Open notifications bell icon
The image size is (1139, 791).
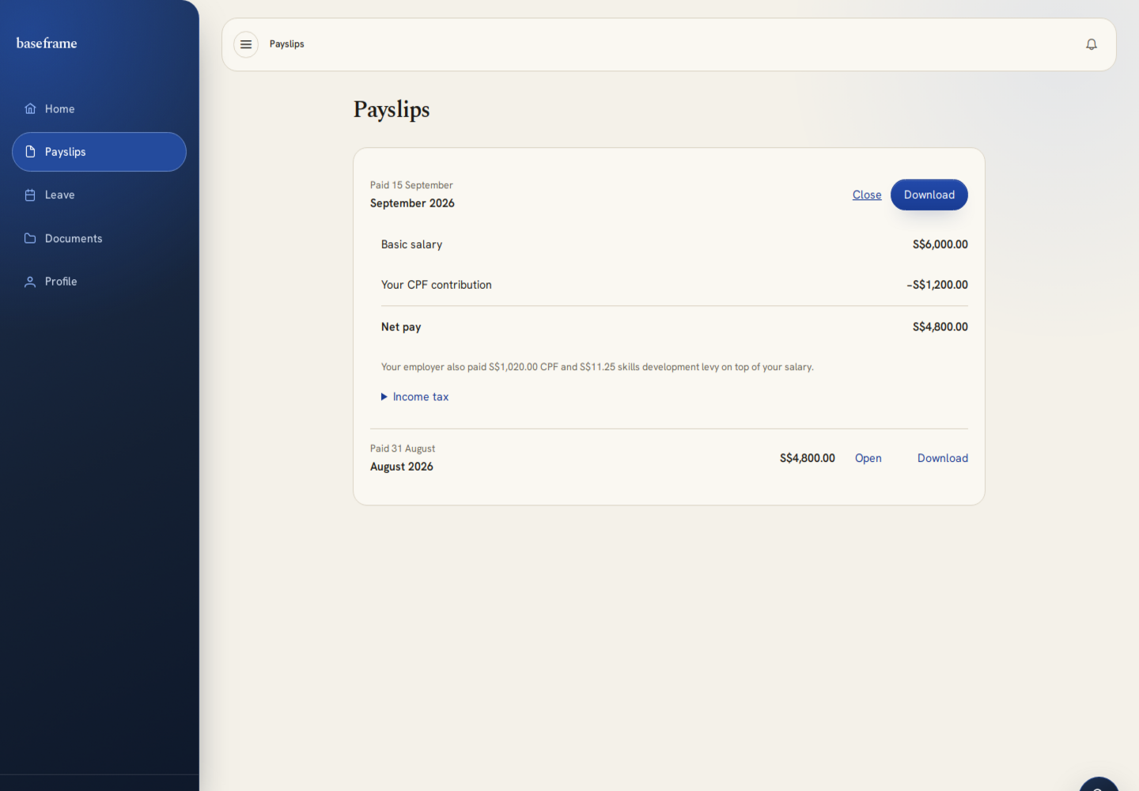[1092, 44]
